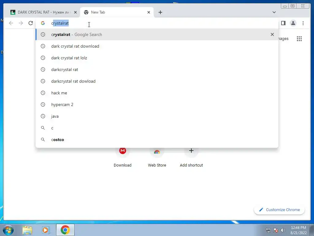Screen dimensions: 314x236
Task: Open the MEGA Download shortcut
Action: click(123, 158)
